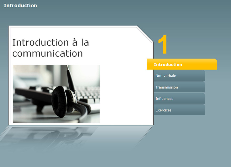
Task: Click the headset ear cushion in the photo
Action: coord(60,101)
